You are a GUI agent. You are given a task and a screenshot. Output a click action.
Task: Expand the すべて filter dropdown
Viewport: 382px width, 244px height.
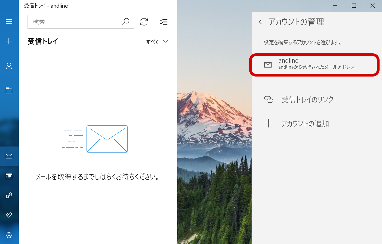click(x=157, y=41)
